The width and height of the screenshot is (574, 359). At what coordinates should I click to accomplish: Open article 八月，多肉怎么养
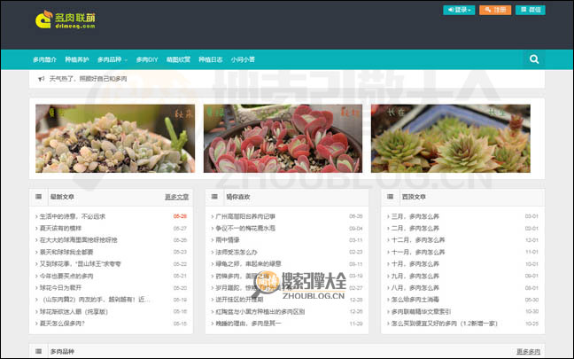[415, 287]
